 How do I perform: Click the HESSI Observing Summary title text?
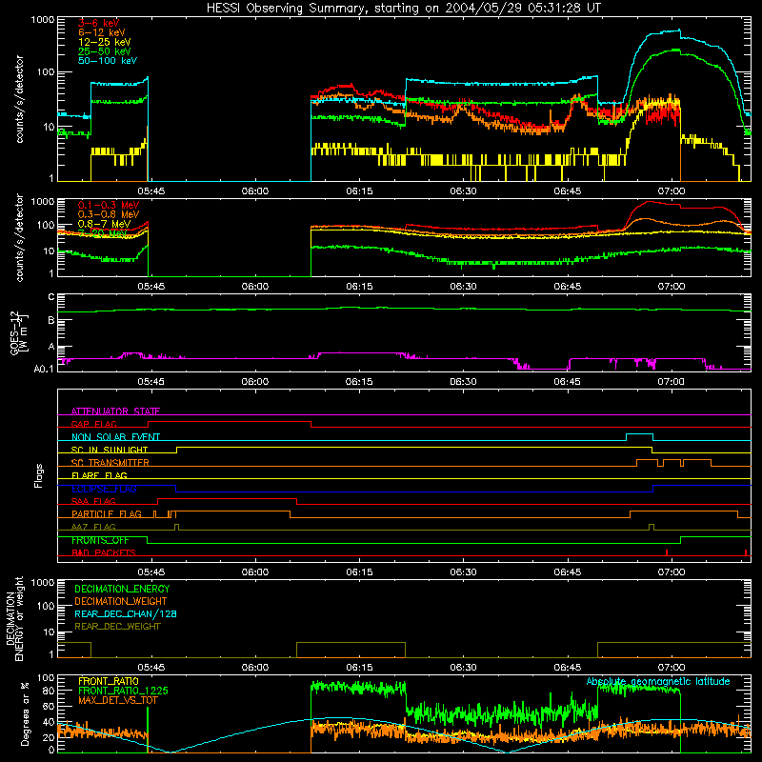(x=403, y=9)
